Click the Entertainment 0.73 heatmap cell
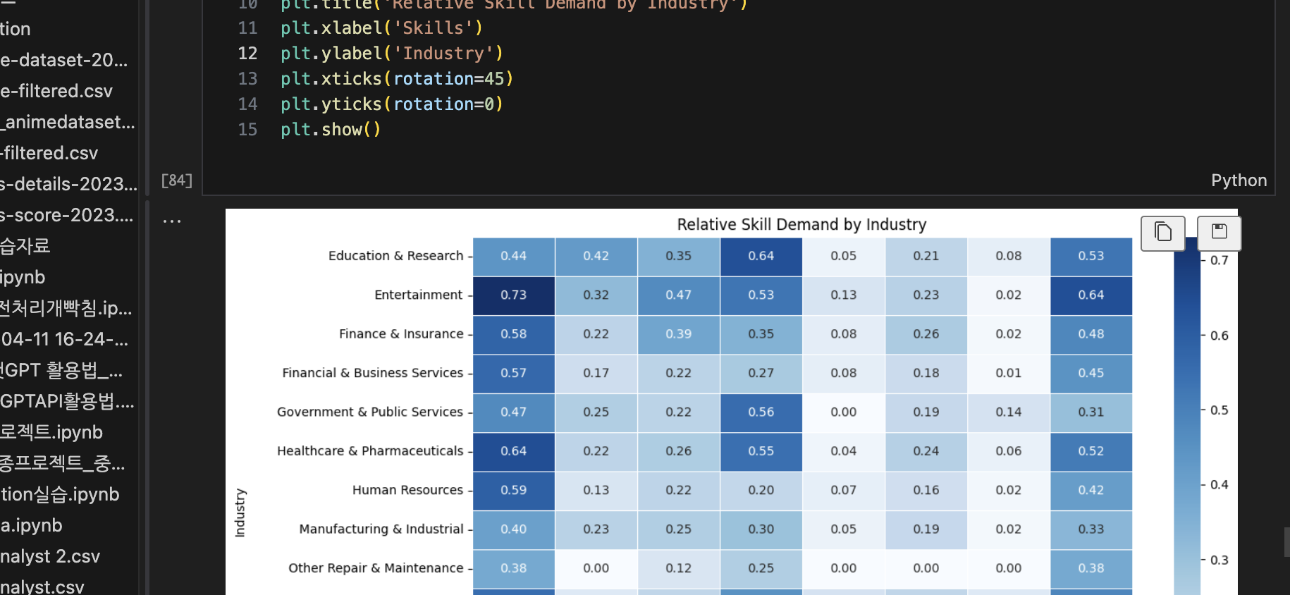This screenshot has height=595, width=1290. click(x=513, y=295)
